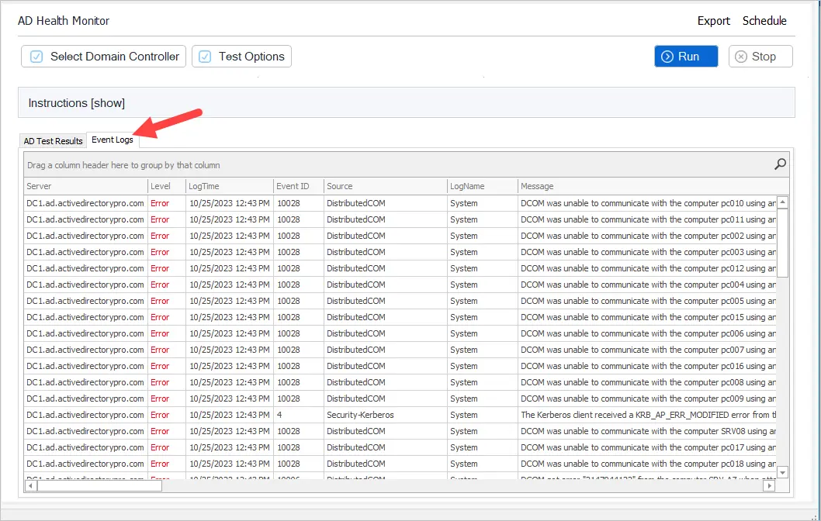Click the DCOM message for pc009

pos(648,398)
